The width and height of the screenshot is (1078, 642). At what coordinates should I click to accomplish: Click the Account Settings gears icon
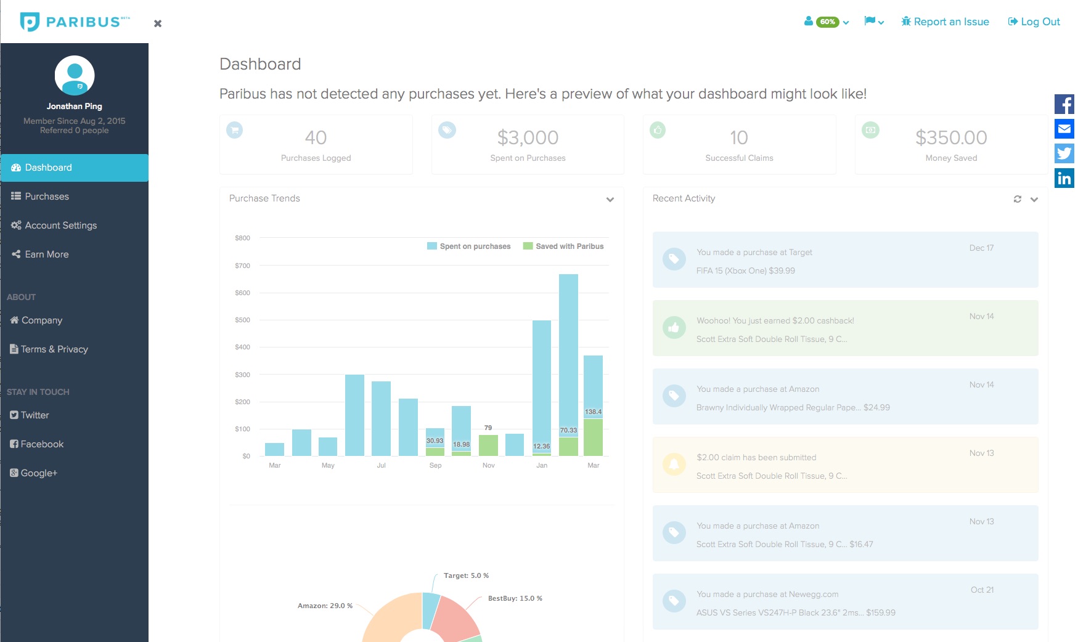point(16,225)
